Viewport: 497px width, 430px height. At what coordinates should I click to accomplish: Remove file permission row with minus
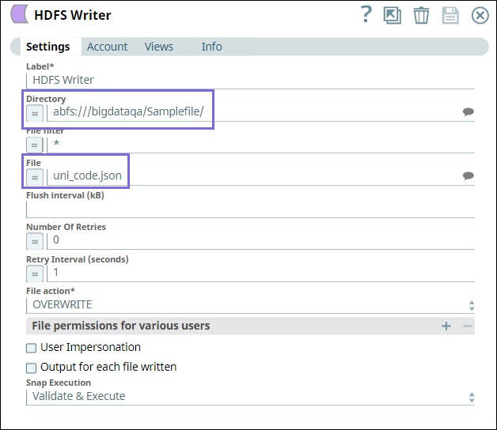coord(467,326)
